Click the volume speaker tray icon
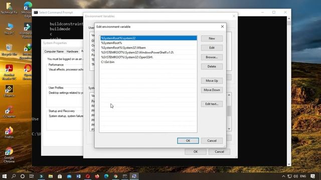Image resolution: width=321 pixels, height=180 pixels. [x=295, y=176]
